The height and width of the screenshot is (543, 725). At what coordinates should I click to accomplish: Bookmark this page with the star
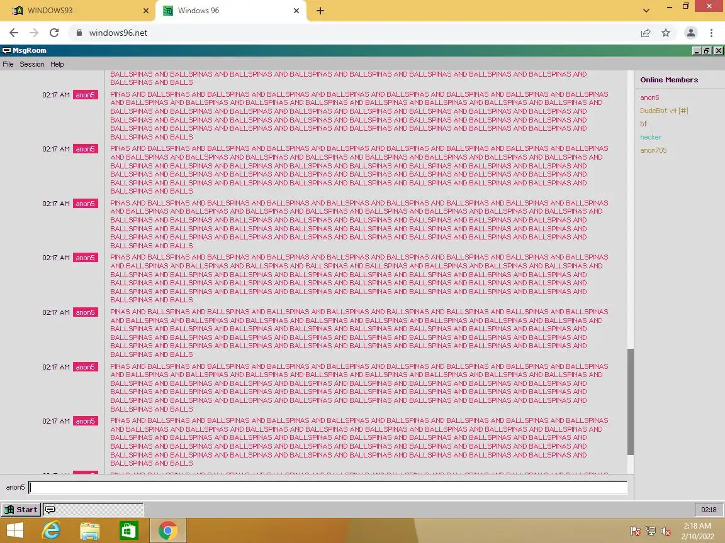[x=666, y=33]
